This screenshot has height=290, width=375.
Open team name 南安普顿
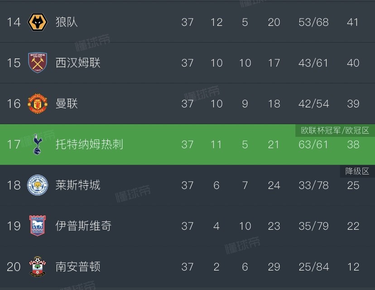(78, 266)
